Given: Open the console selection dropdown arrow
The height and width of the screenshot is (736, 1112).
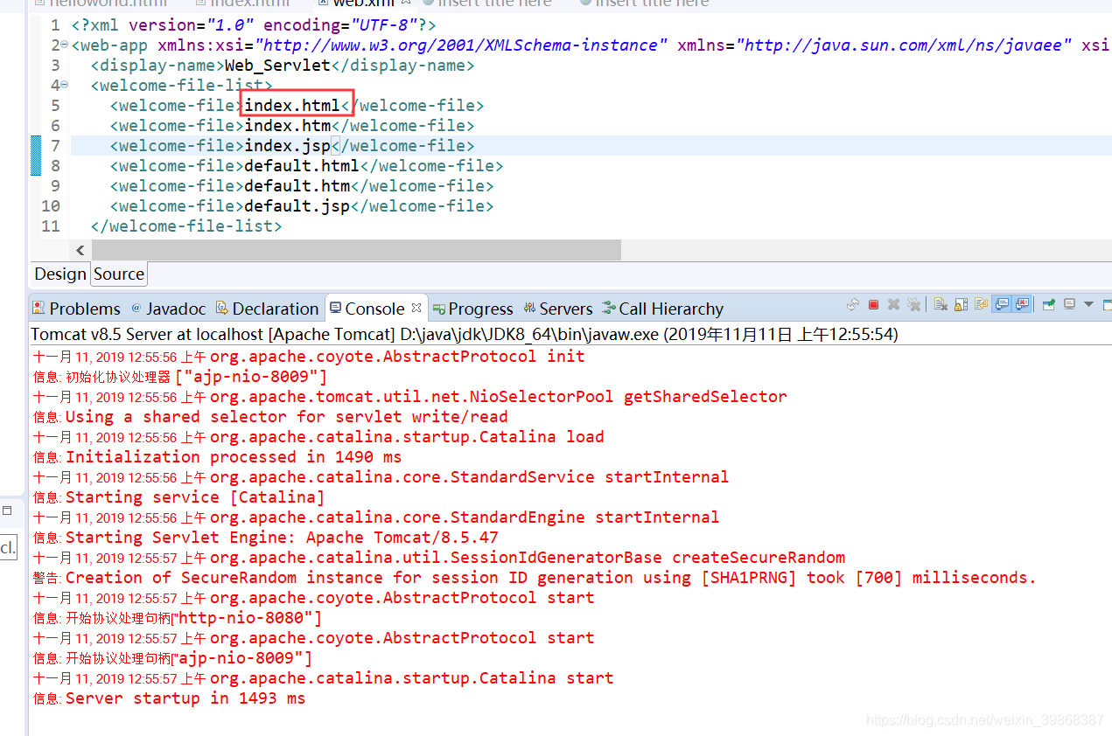Looking at the screenshot, I should coord(1088,304).
